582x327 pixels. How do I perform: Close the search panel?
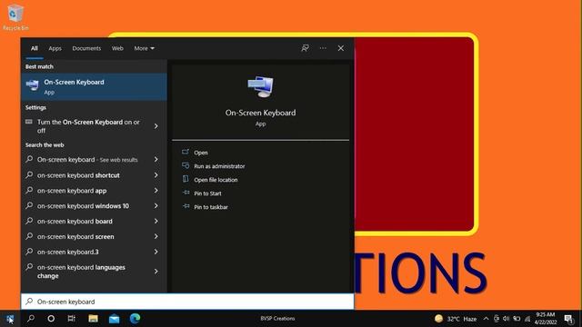point(340,48)
